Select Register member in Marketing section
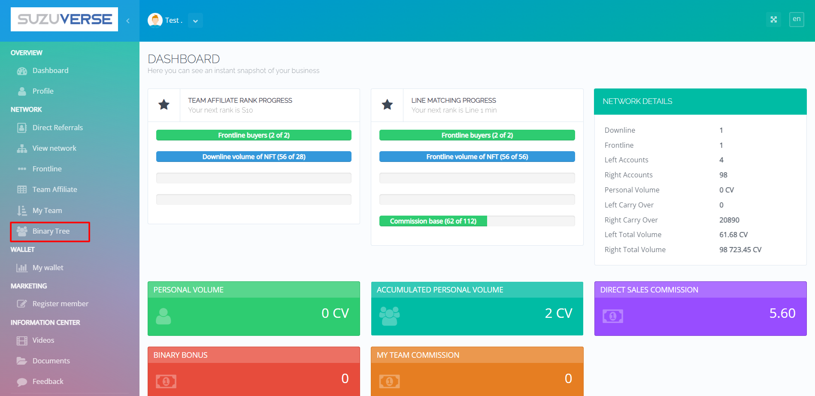The height and width of the screenshot is (396, 815). click(x=60, y=304)
